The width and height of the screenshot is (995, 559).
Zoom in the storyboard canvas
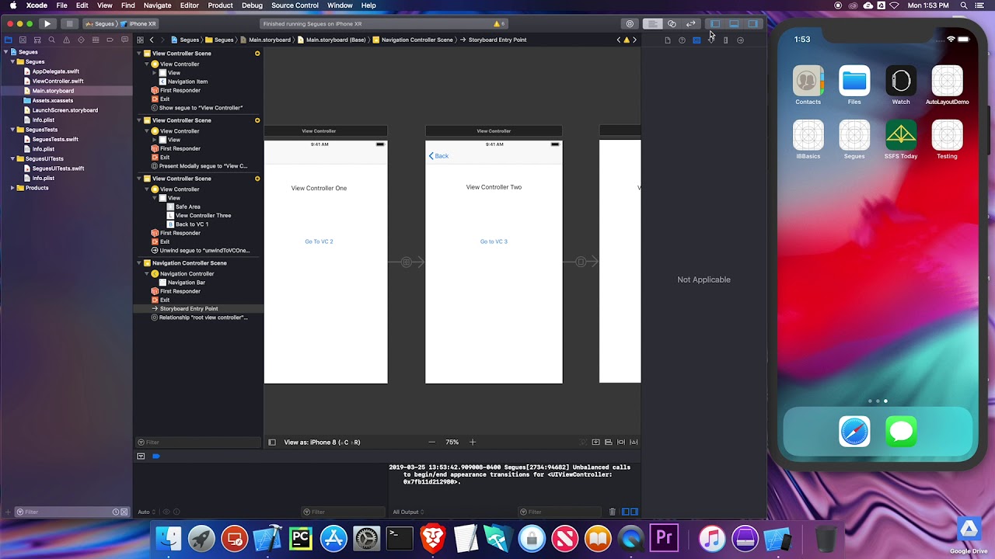tap(472, 443)
